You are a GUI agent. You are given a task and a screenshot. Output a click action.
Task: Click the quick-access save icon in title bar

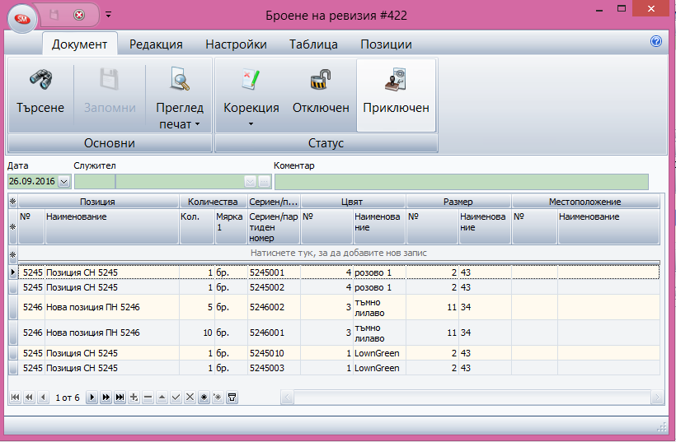coord(54,15)
